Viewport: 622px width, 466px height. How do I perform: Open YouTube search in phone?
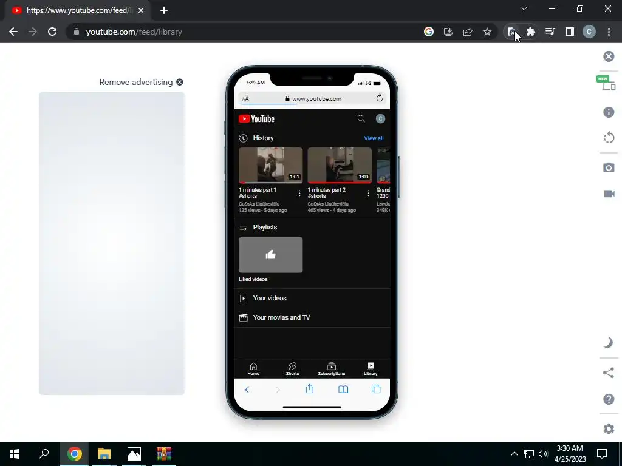(x=361, y=118)
